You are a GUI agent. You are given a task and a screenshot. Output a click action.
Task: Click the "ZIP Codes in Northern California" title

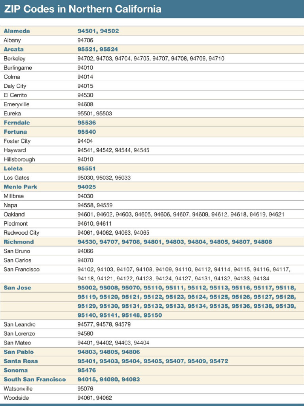point(83,9)
